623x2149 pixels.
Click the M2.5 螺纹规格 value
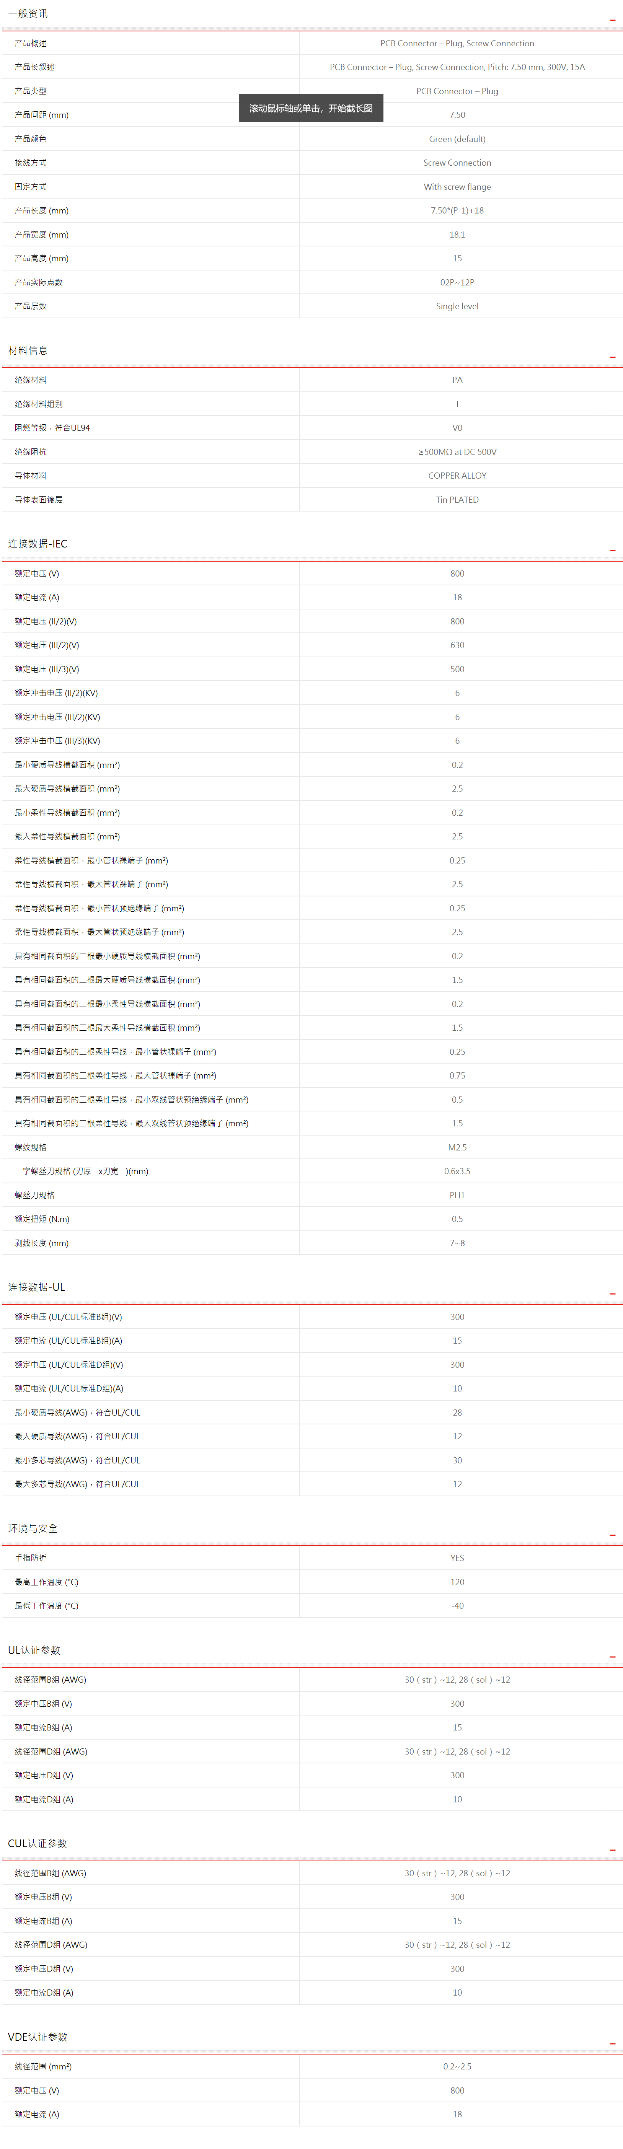pos(457,1147)
